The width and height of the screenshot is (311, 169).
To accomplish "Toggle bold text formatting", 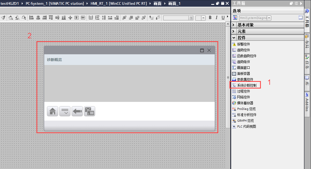I will point(210,18).
